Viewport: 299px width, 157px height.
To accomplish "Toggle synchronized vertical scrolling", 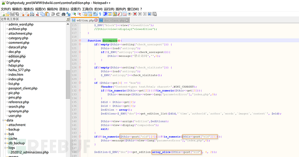I will [84, 14].
